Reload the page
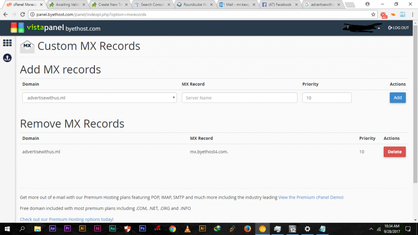 pos(23,14)
